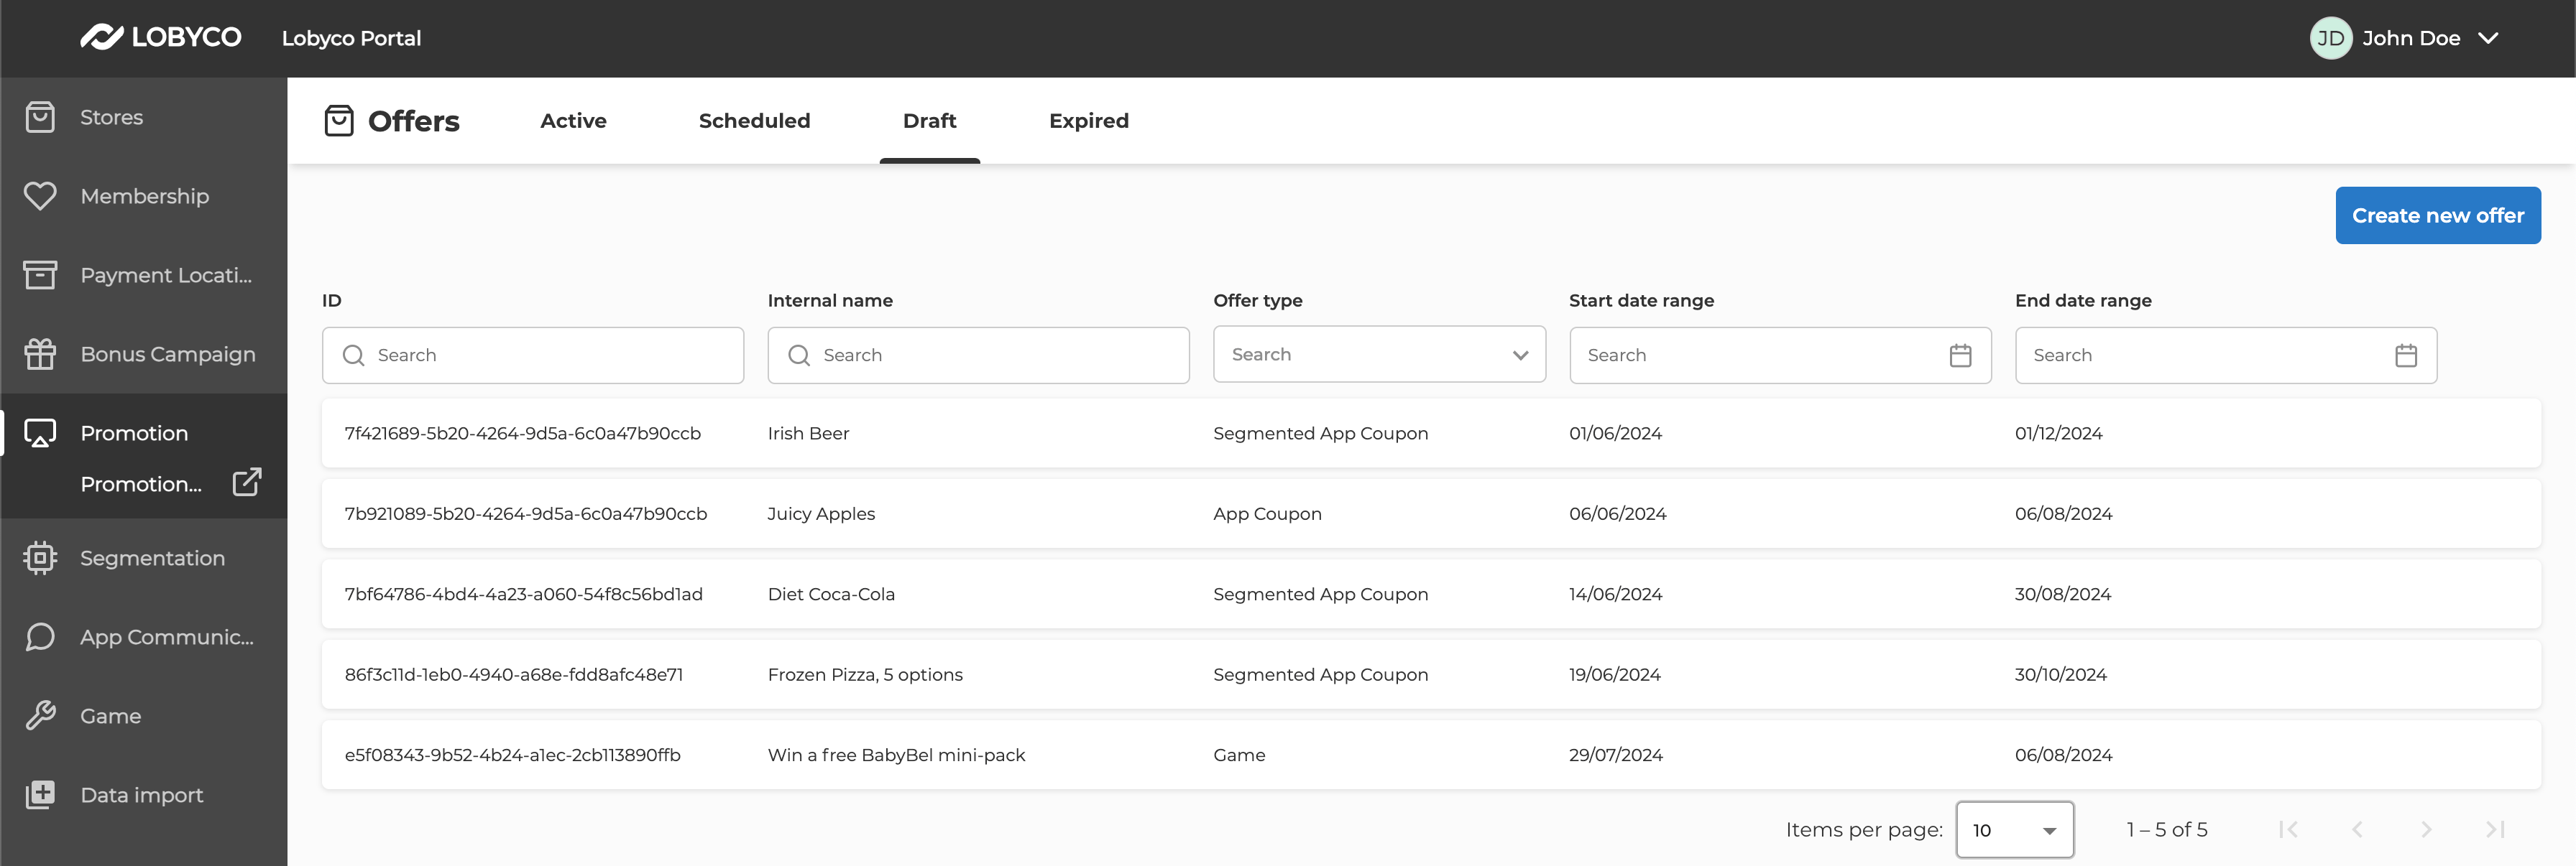The image size is (2576, 866).
Task: Open the Diet Coca-Cola offer row
Action: tap(1431, 593)
